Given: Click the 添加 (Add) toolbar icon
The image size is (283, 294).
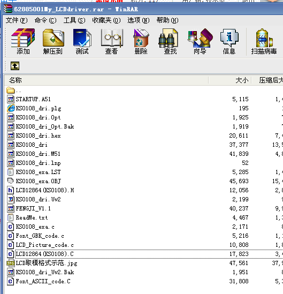Looking at the screenshot, I should tap(23, 37).
